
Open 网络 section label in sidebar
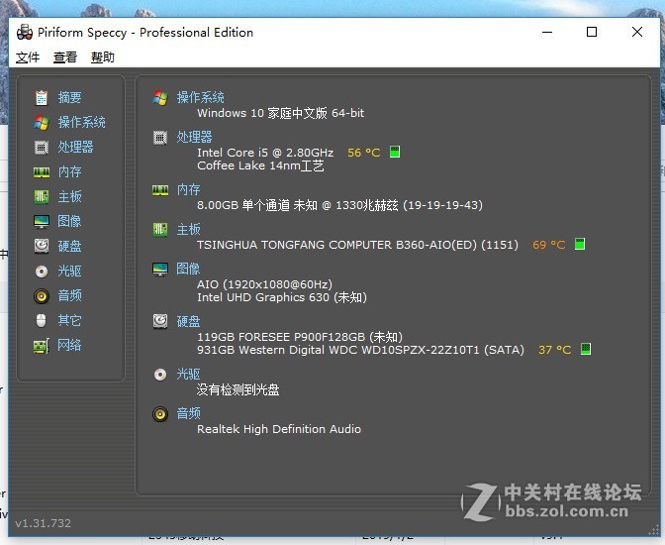[69, 346]
